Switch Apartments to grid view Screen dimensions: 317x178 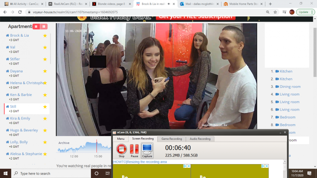point(36,27)
